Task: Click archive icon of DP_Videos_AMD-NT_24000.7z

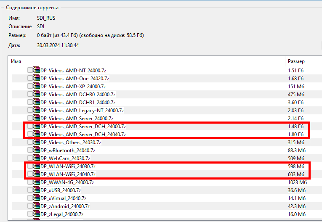Action: [x=37, y=70]
